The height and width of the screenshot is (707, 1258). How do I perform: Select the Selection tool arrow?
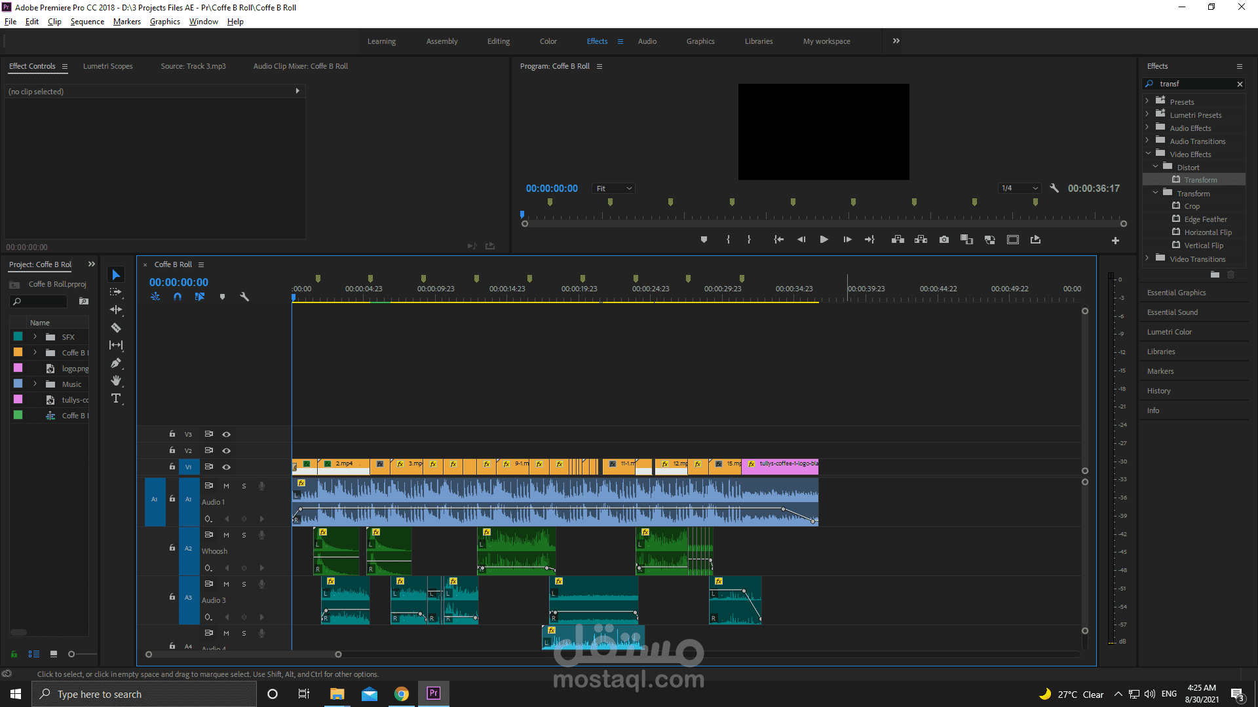tap(116, 275)
